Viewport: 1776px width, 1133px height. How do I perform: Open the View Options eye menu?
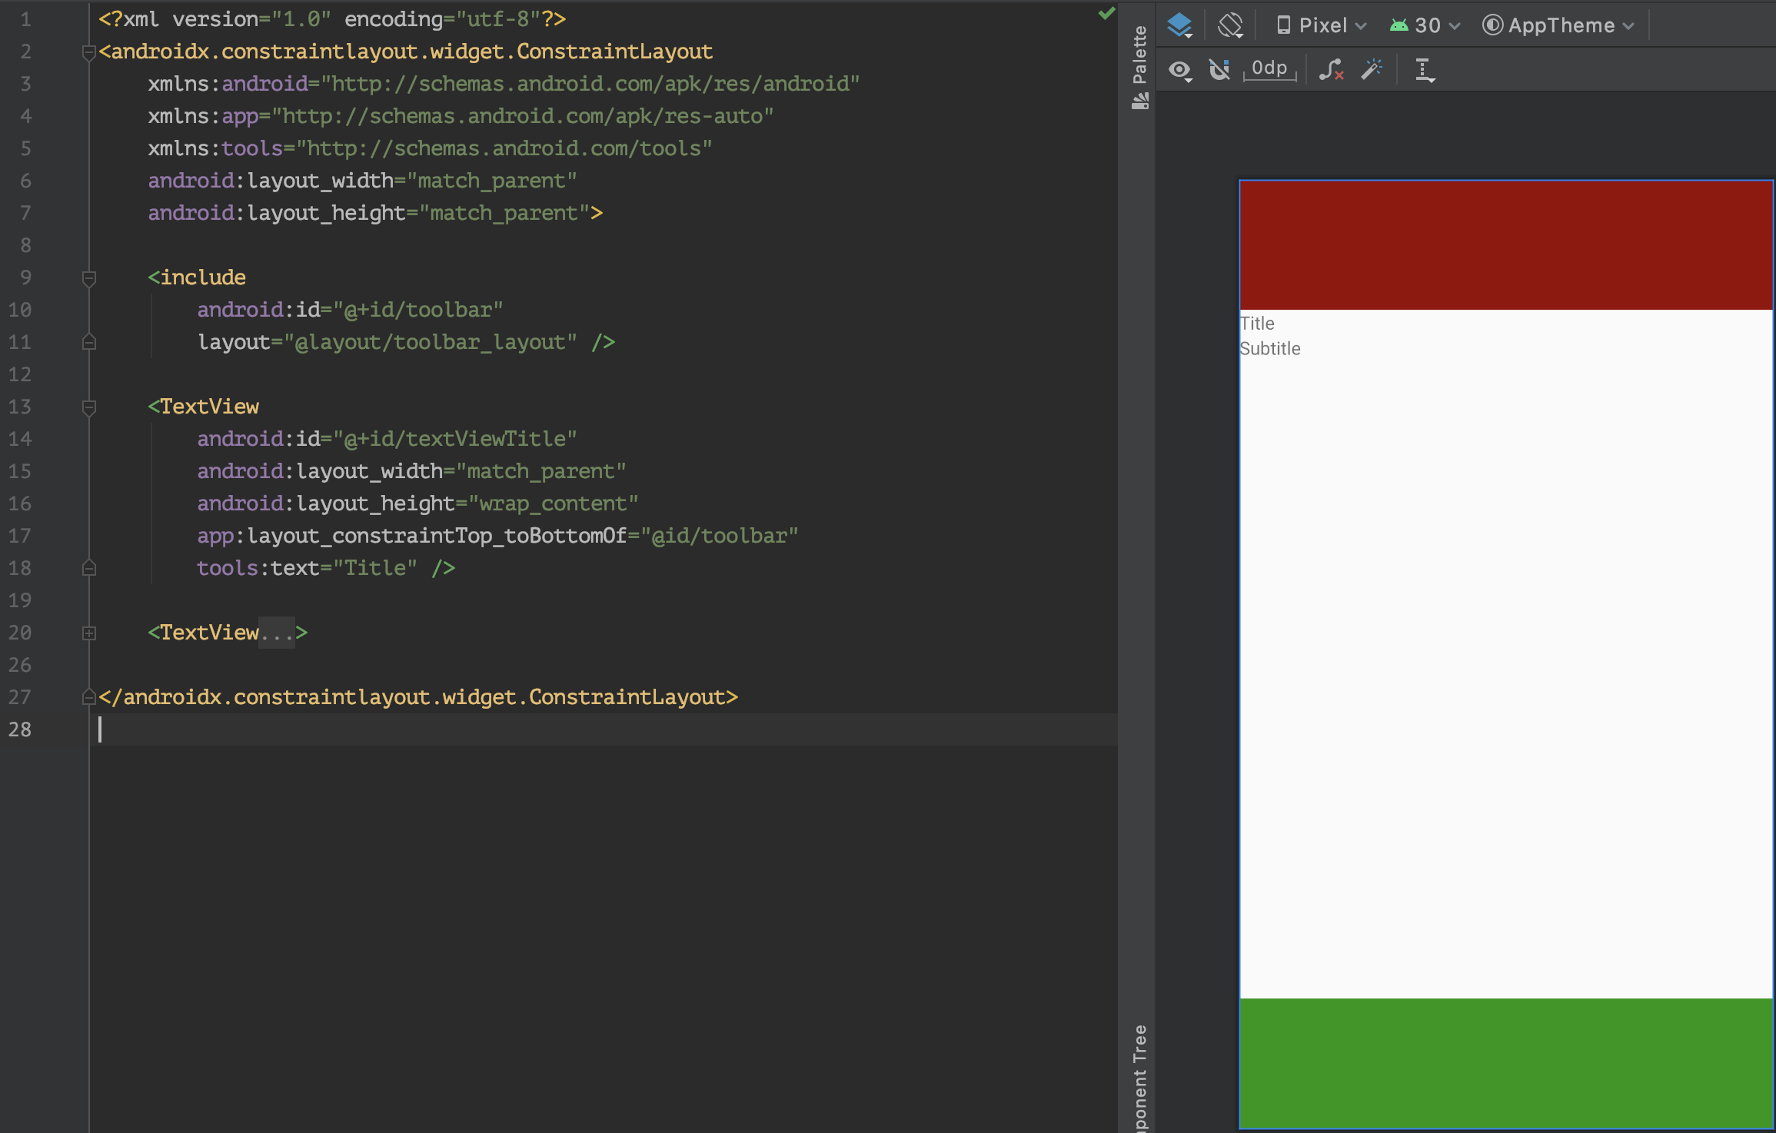pyautogui.click(x=1180, y=71)
